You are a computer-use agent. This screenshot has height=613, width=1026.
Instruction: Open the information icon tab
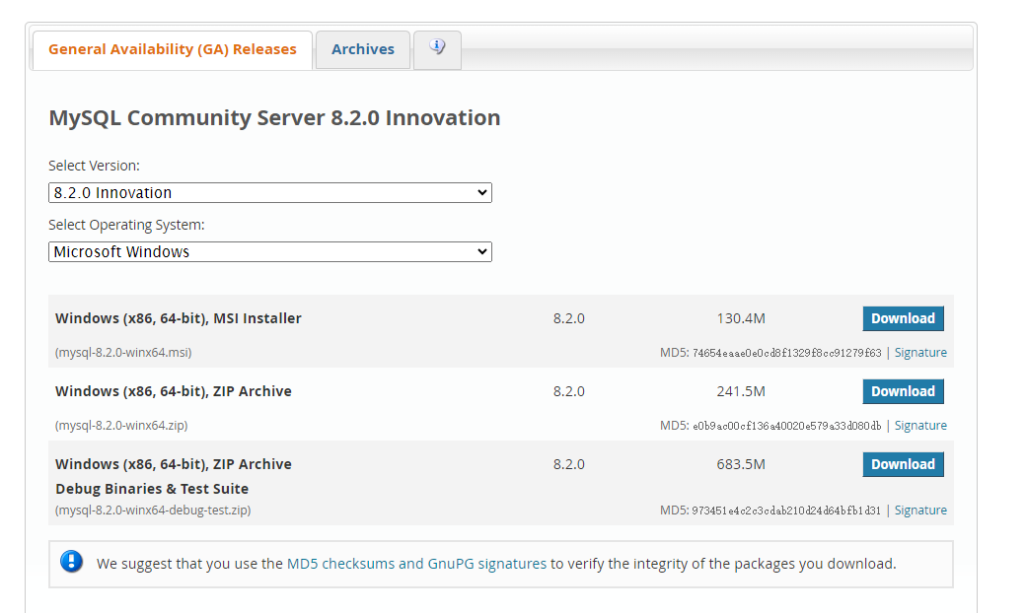pos(437,47)
